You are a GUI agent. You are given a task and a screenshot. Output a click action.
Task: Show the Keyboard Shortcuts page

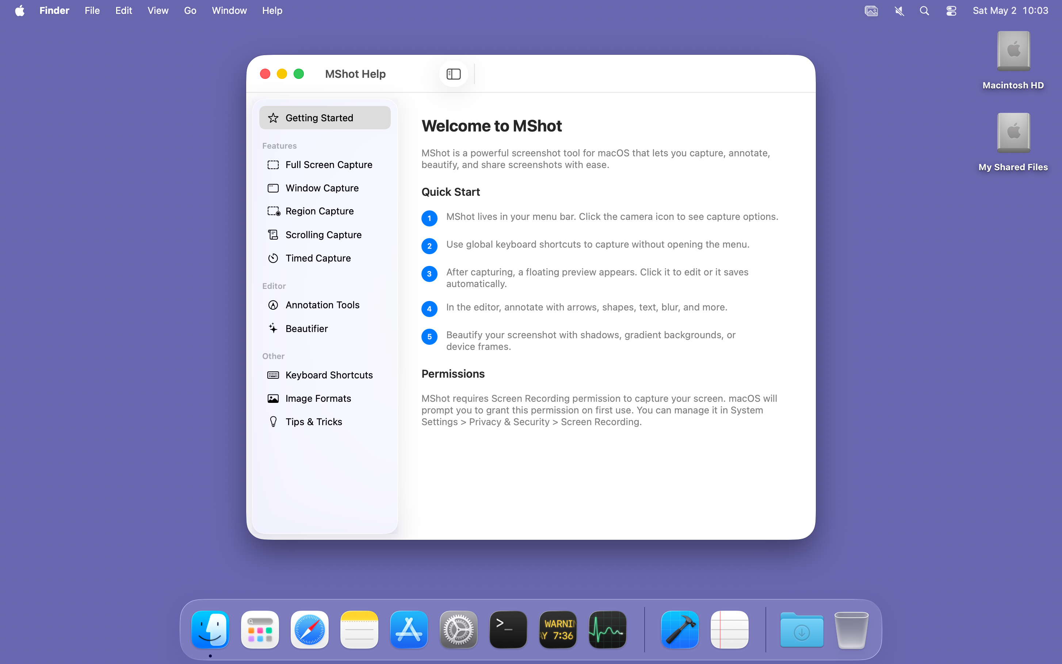click(325, 375)
